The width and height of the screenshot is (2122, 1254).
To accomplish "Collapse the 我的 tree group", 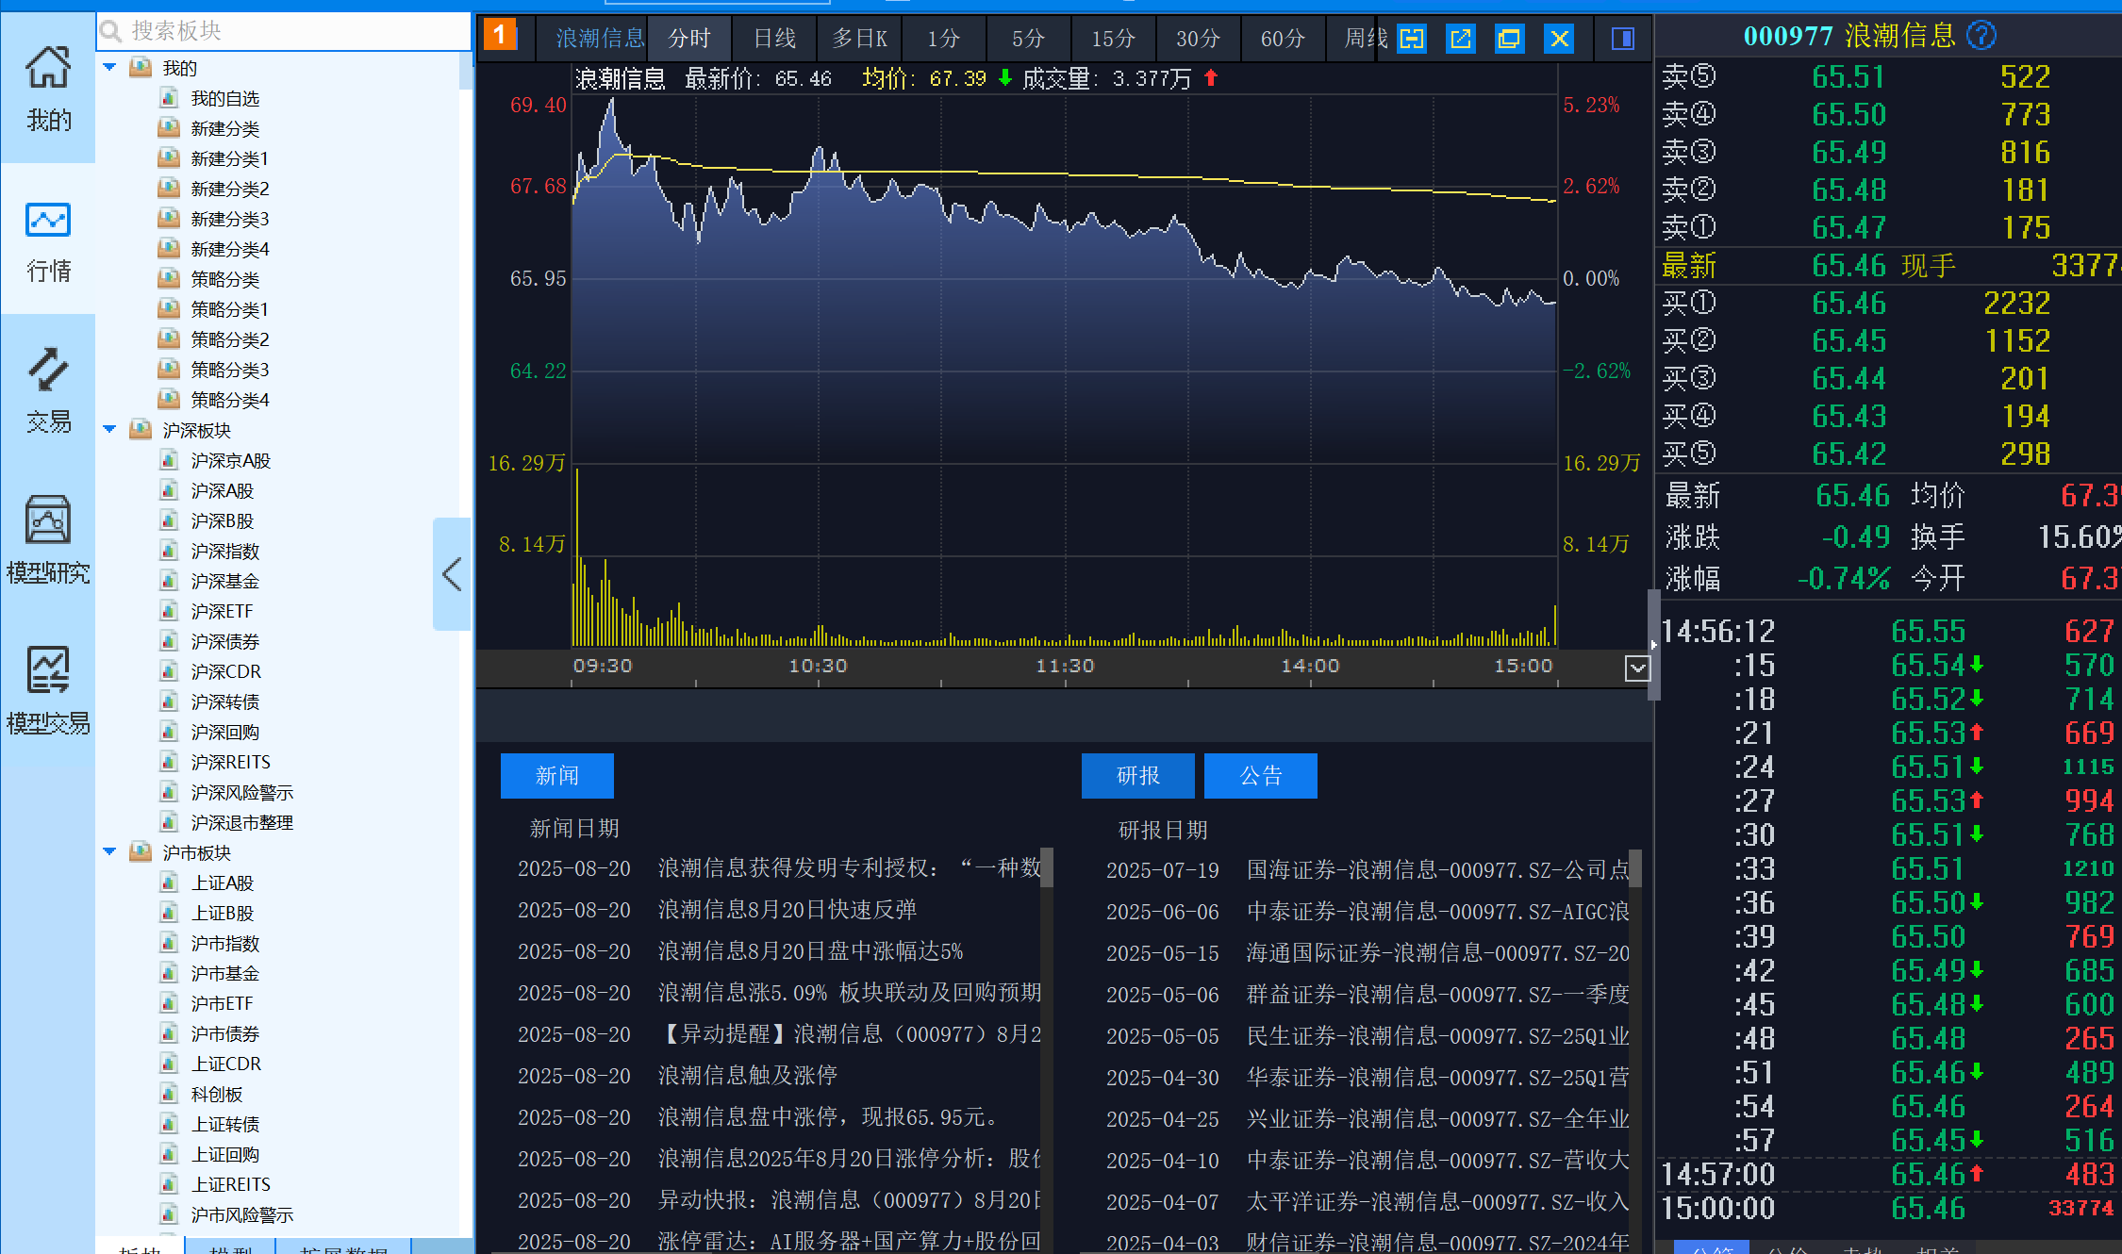I will [x=109, y=68].
